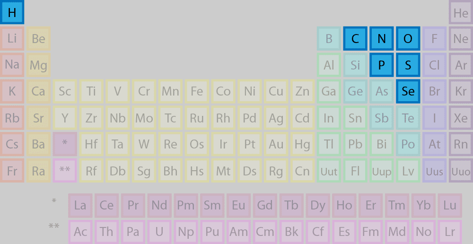
Task: Select the Gold (Au) element tile
Action: coord(276,144)
